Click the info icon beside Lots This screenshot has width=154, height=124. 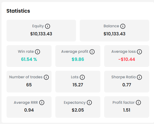[82, 77]
